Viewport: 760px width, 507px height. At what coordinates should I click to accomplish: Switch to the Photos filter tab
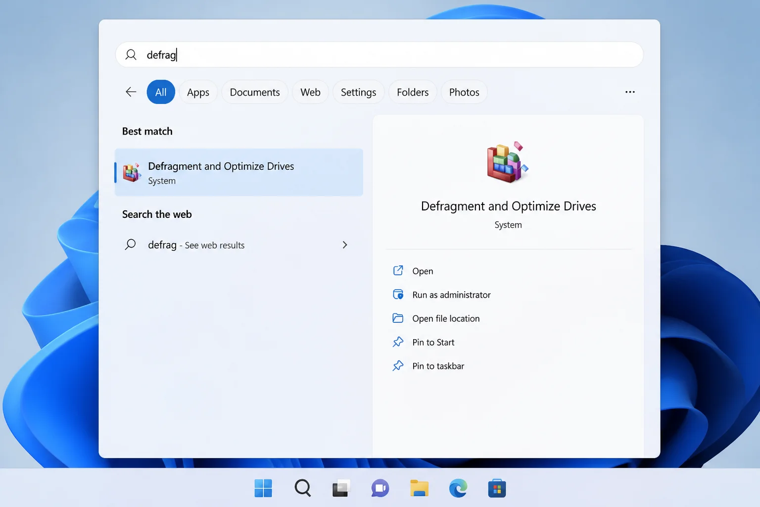pyautogui.click(x=464, y=92)
